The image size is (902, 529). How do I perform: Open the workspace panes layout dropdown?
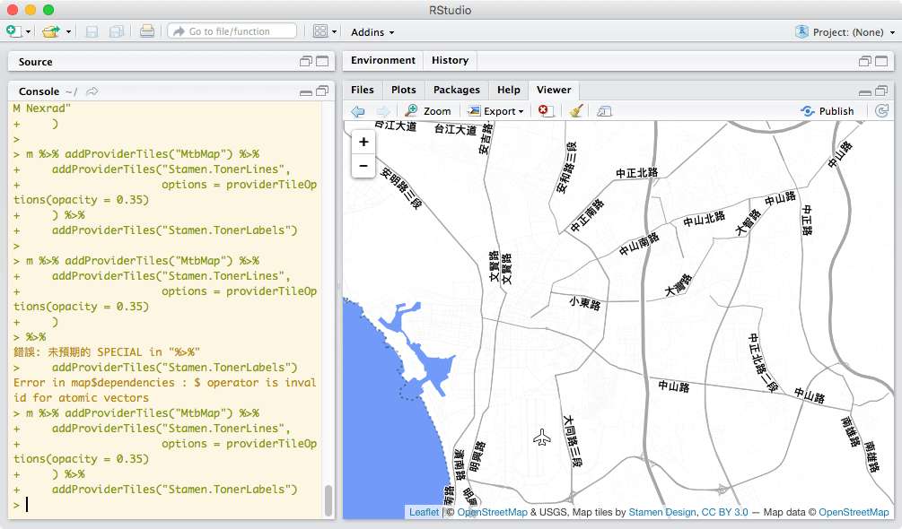point(325,31)
